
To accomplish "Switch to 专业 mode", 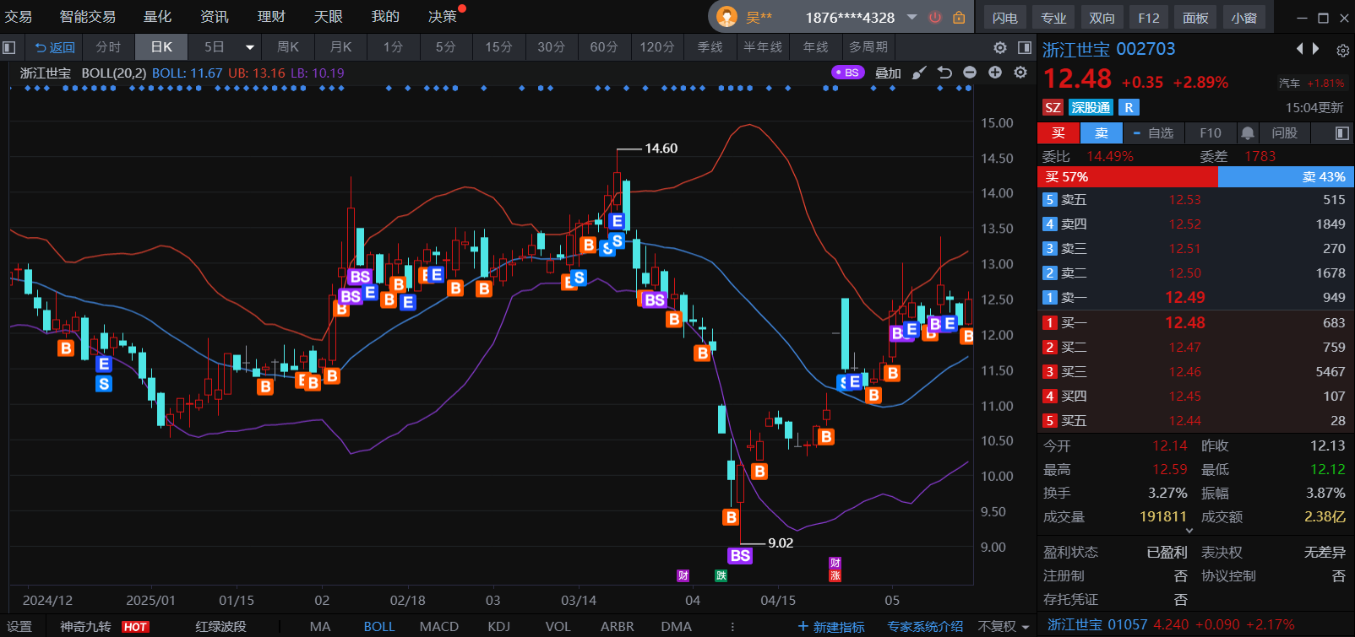I will (1053, 18).
